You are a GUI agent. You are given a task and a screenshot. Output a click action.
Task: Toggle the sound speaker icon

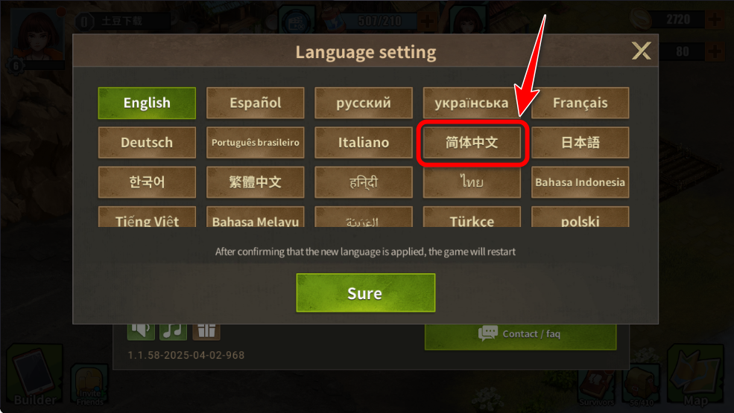[140, 332]
